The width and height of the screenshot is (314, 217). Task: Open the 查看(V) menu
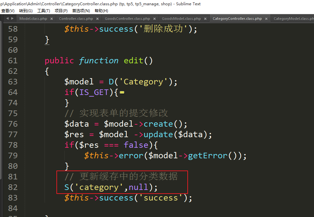(8, 11)
